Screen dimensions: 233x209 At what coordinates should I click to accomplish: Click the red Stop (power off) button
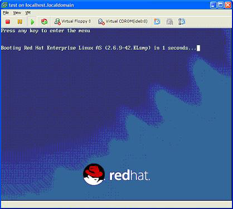pos(8,22)
